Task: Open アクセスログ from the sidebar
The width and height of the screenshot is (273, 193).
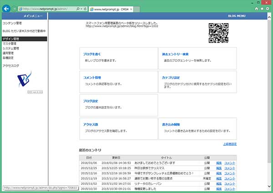Action: 10,66
